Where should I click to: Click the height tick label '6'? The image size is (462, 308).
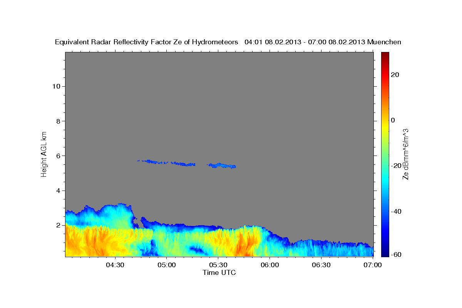coord(58,156)
